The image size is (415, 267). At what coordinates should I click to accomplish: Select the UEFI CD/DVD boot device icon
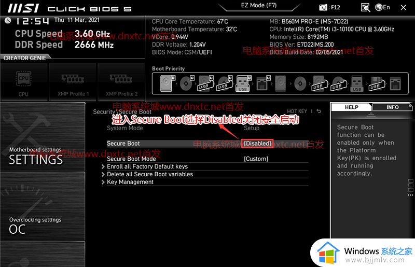pyautogui.click(x=187, y=83)
